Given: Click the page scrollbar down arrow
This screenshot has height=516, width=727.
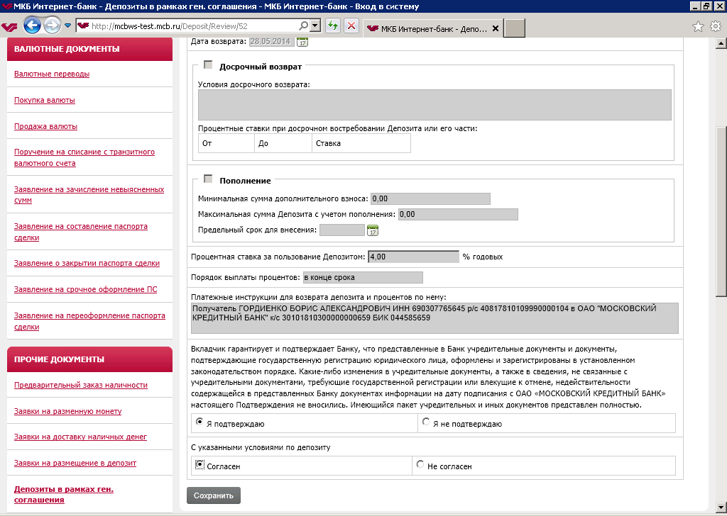Looking at the screenshot, I should tap(721, 506).
